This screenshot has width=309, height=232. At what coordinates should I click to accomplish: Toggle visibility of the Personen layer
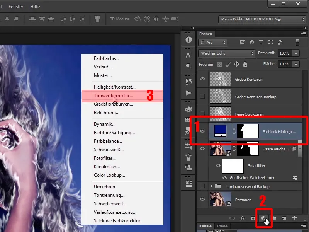click(203, 200)
